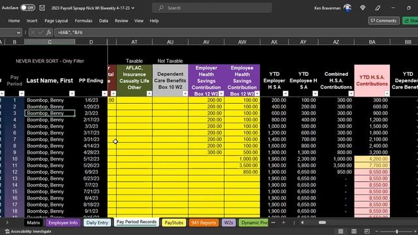
Task: Open the Help ribbon tab
Action: tap(154, 21)
